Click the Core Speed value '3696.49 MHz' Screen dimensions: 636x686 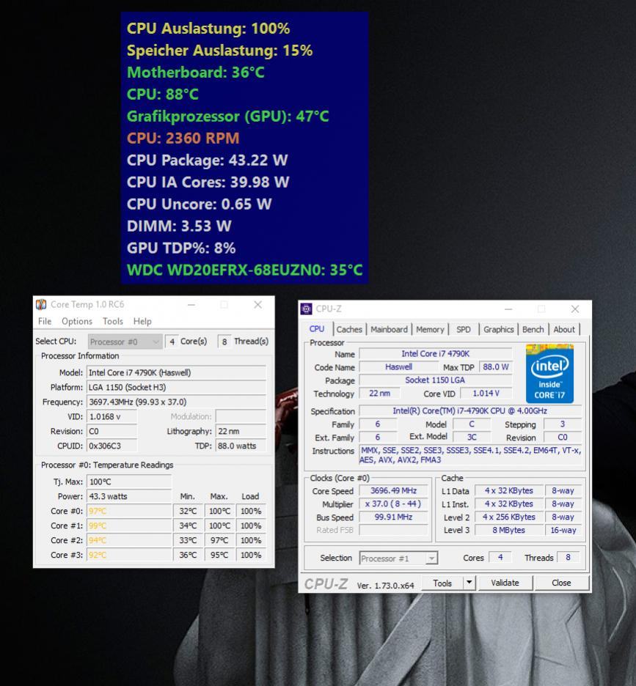coord(393,491)
